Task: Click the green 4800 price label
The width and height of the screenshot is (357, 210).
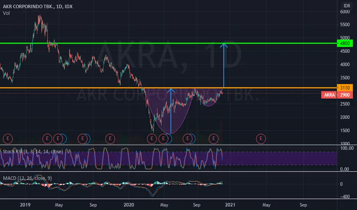Action: click(345, 43)
